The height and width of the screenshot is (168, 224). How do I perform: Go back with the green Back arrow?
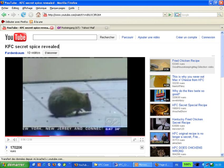tap(4, 15)
